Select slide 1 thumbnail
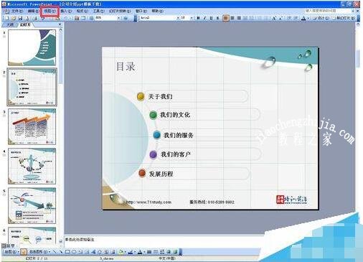The image size is (363, 262). [32, 47]
